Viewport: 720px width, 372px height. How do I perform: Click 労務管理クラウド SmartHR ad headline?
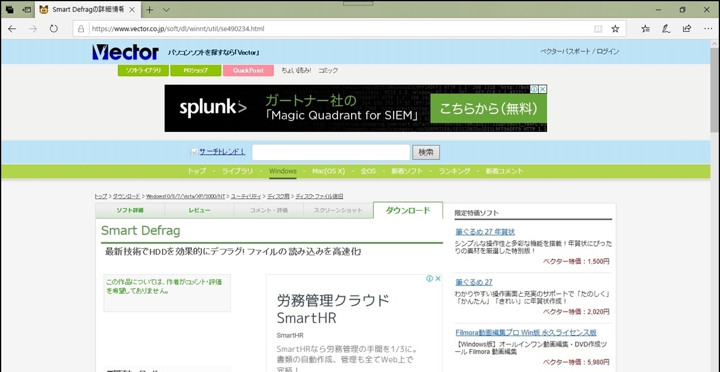[x=333, y=309]
